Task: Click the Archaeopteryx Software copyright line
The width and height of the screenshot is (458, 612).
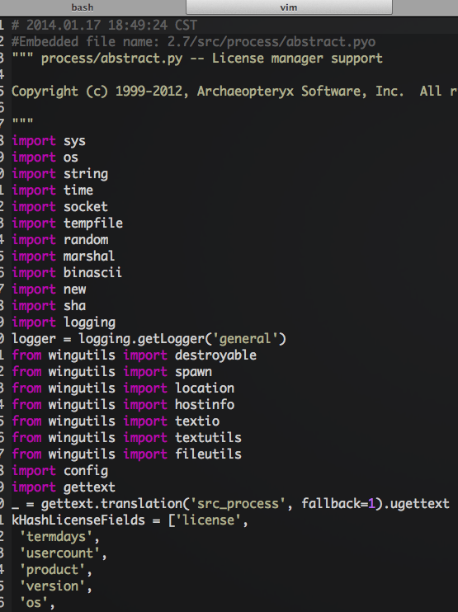Action: point(234,92)
